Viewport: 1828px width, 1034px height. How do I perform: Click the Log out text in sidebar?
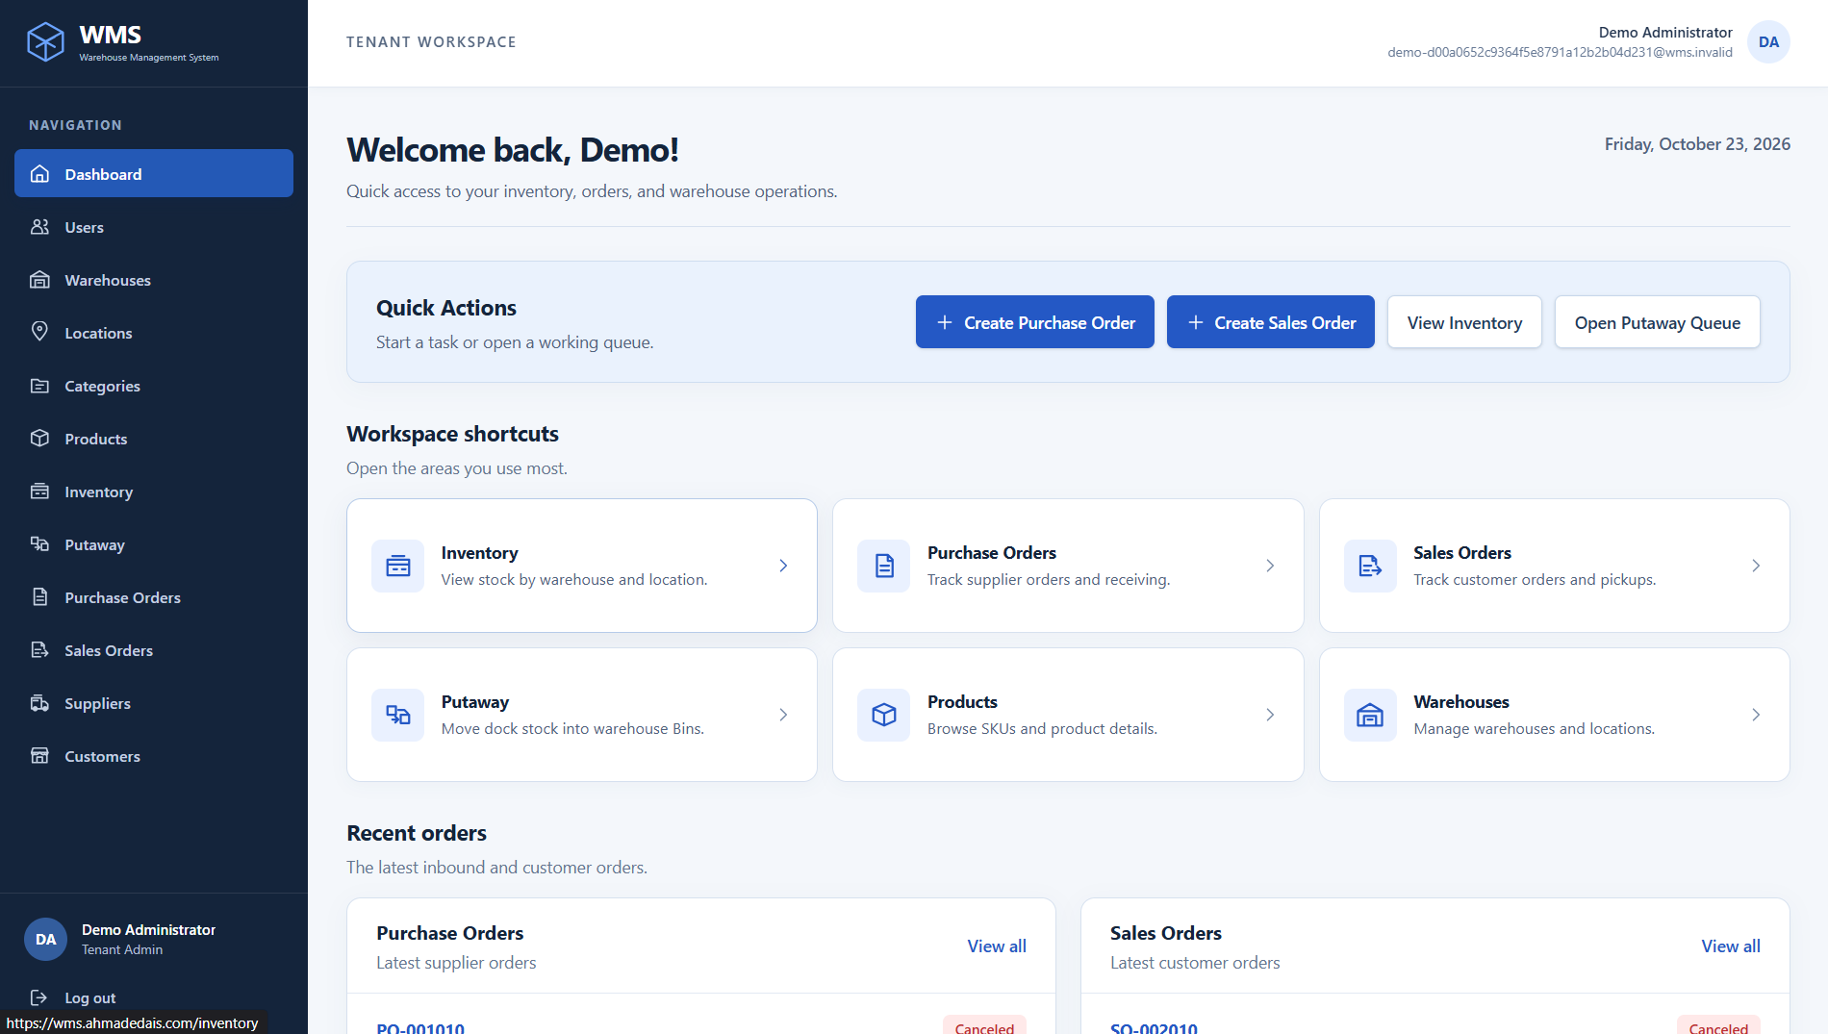pyautogui.click(x=90, y=998)
